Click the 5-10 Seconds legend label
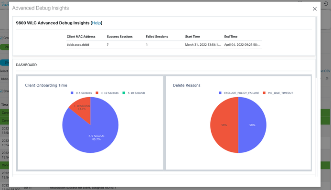 pos(137,93)
